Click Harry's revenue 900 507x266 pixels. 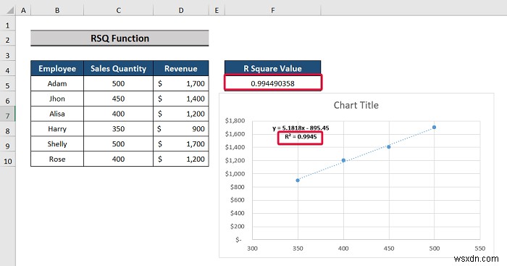click(x=181, y=129)
